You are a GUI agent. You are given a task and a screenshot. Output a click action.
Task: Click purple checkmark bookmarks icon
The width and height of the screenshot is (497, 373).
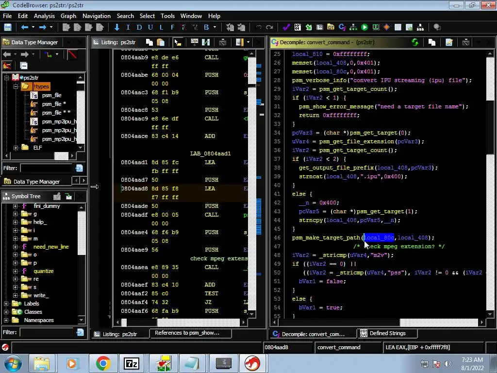coord(286,27)
